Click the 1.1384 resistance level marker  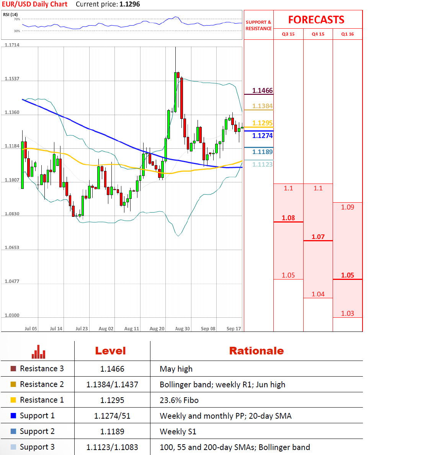pos(262,106)
